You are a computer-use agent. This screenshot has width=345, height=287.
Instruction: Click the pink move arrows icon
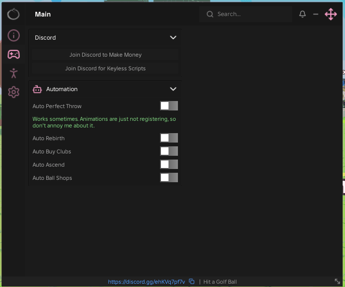click(x=331, y=14)
